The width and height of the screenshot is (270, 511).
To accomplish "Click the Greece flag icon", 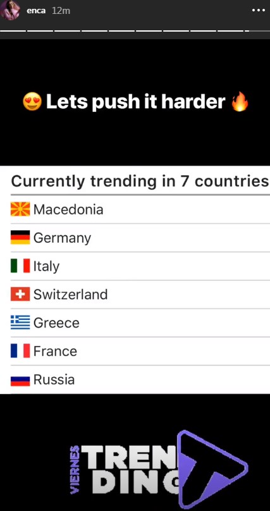I will pyautogui.click(x=20, y=323).
